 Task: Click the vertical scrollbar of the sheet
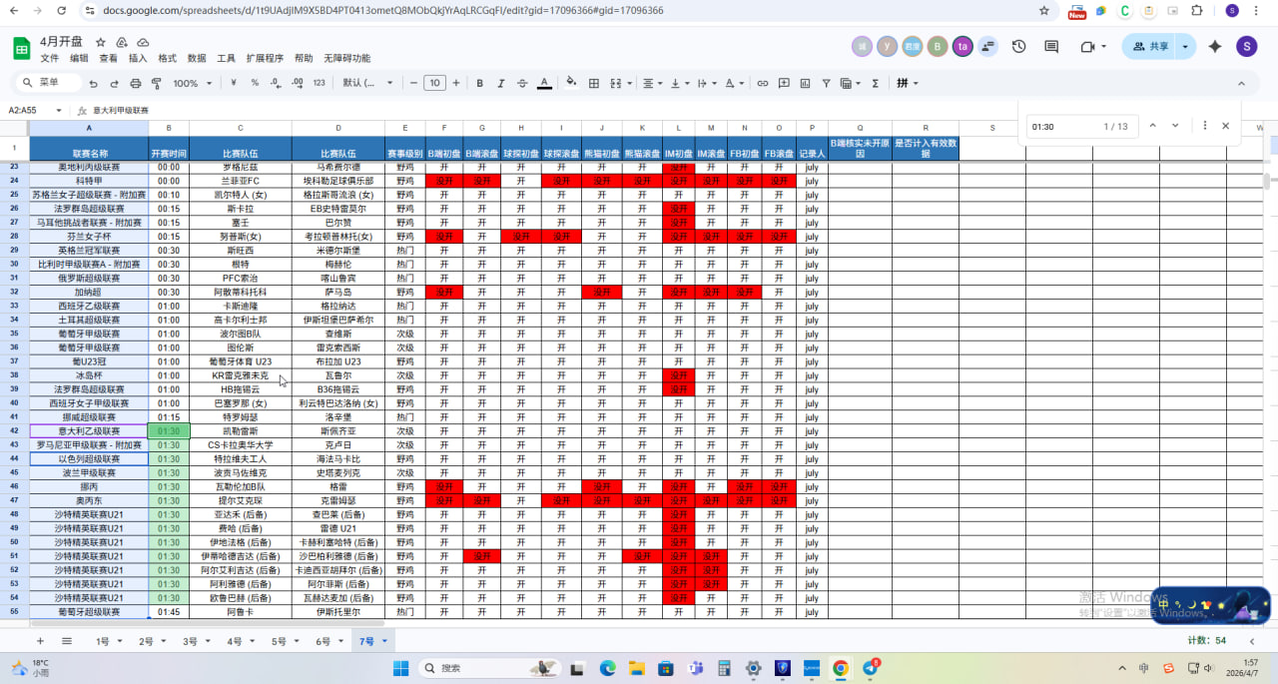point(1266,182)
